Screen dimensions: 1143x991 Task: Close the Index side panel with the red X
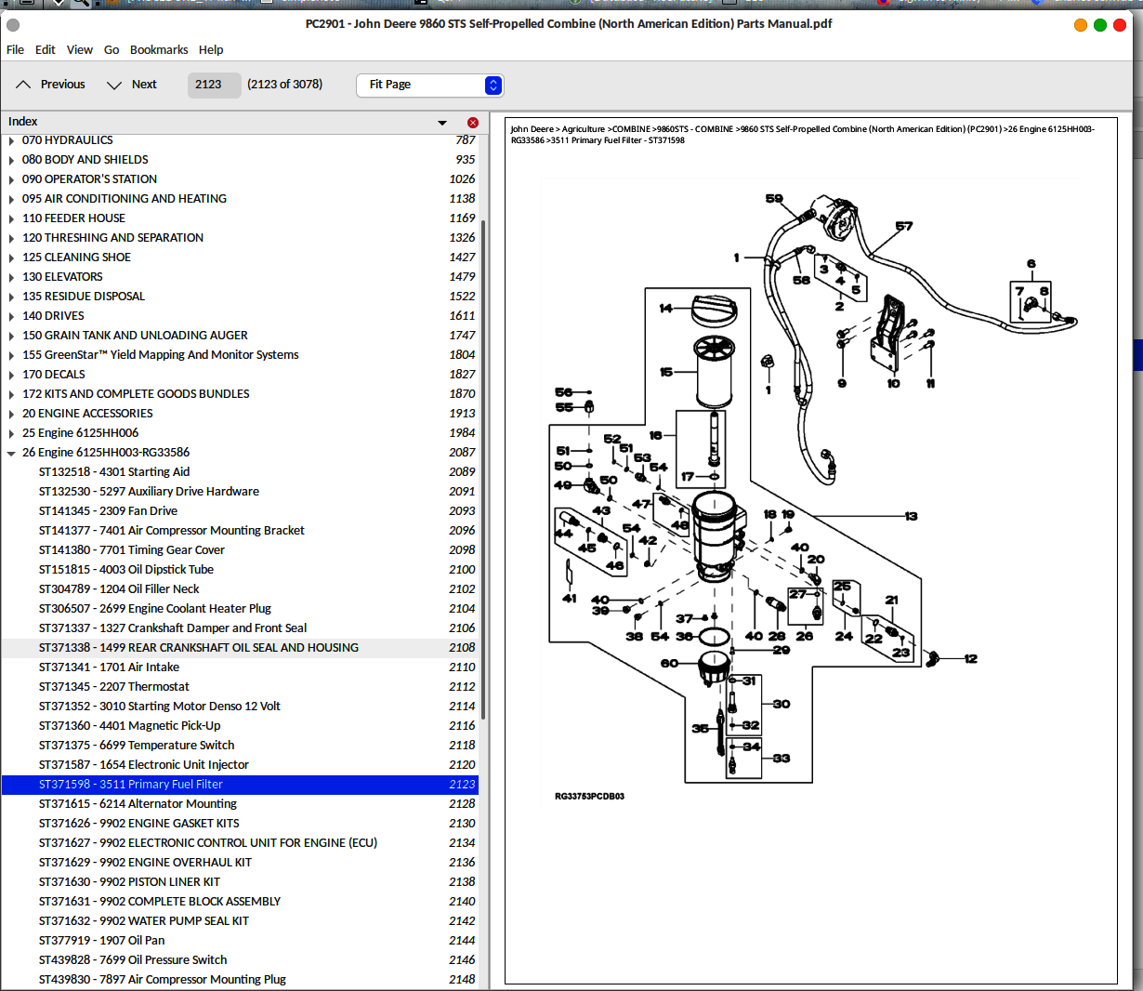tap(473, 123)
